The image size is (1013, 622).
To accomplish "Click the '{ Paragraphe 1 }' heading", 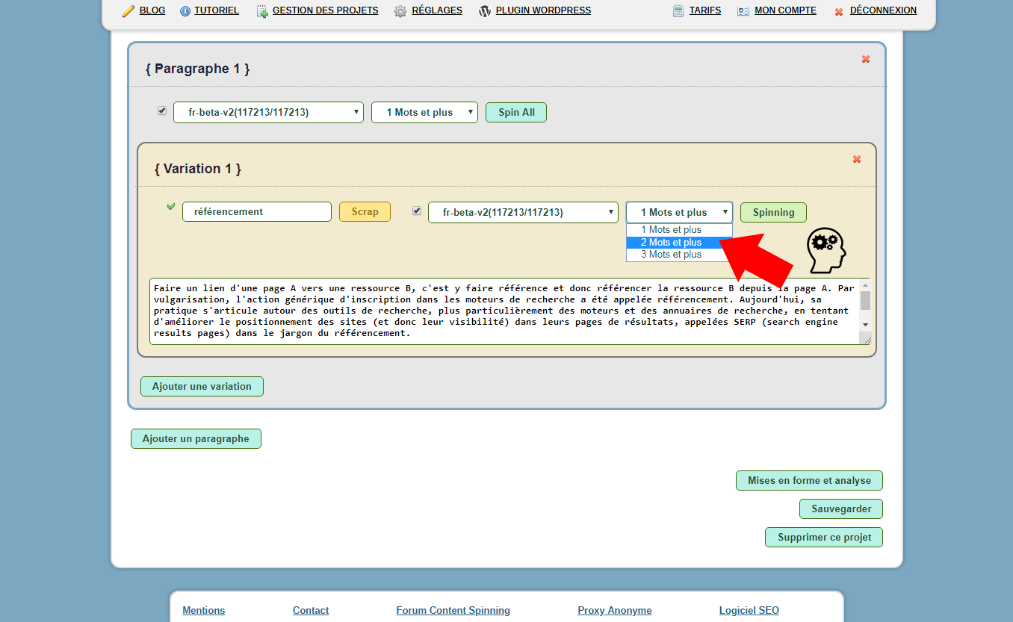I will click(198, 69).
